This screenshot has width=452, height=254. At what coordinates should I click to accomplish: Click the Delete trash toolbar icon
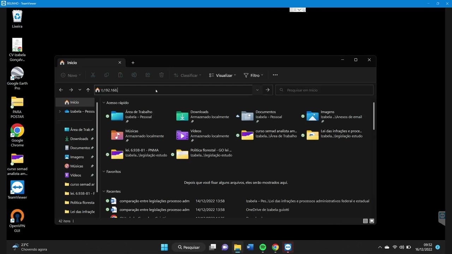(161, 75)
